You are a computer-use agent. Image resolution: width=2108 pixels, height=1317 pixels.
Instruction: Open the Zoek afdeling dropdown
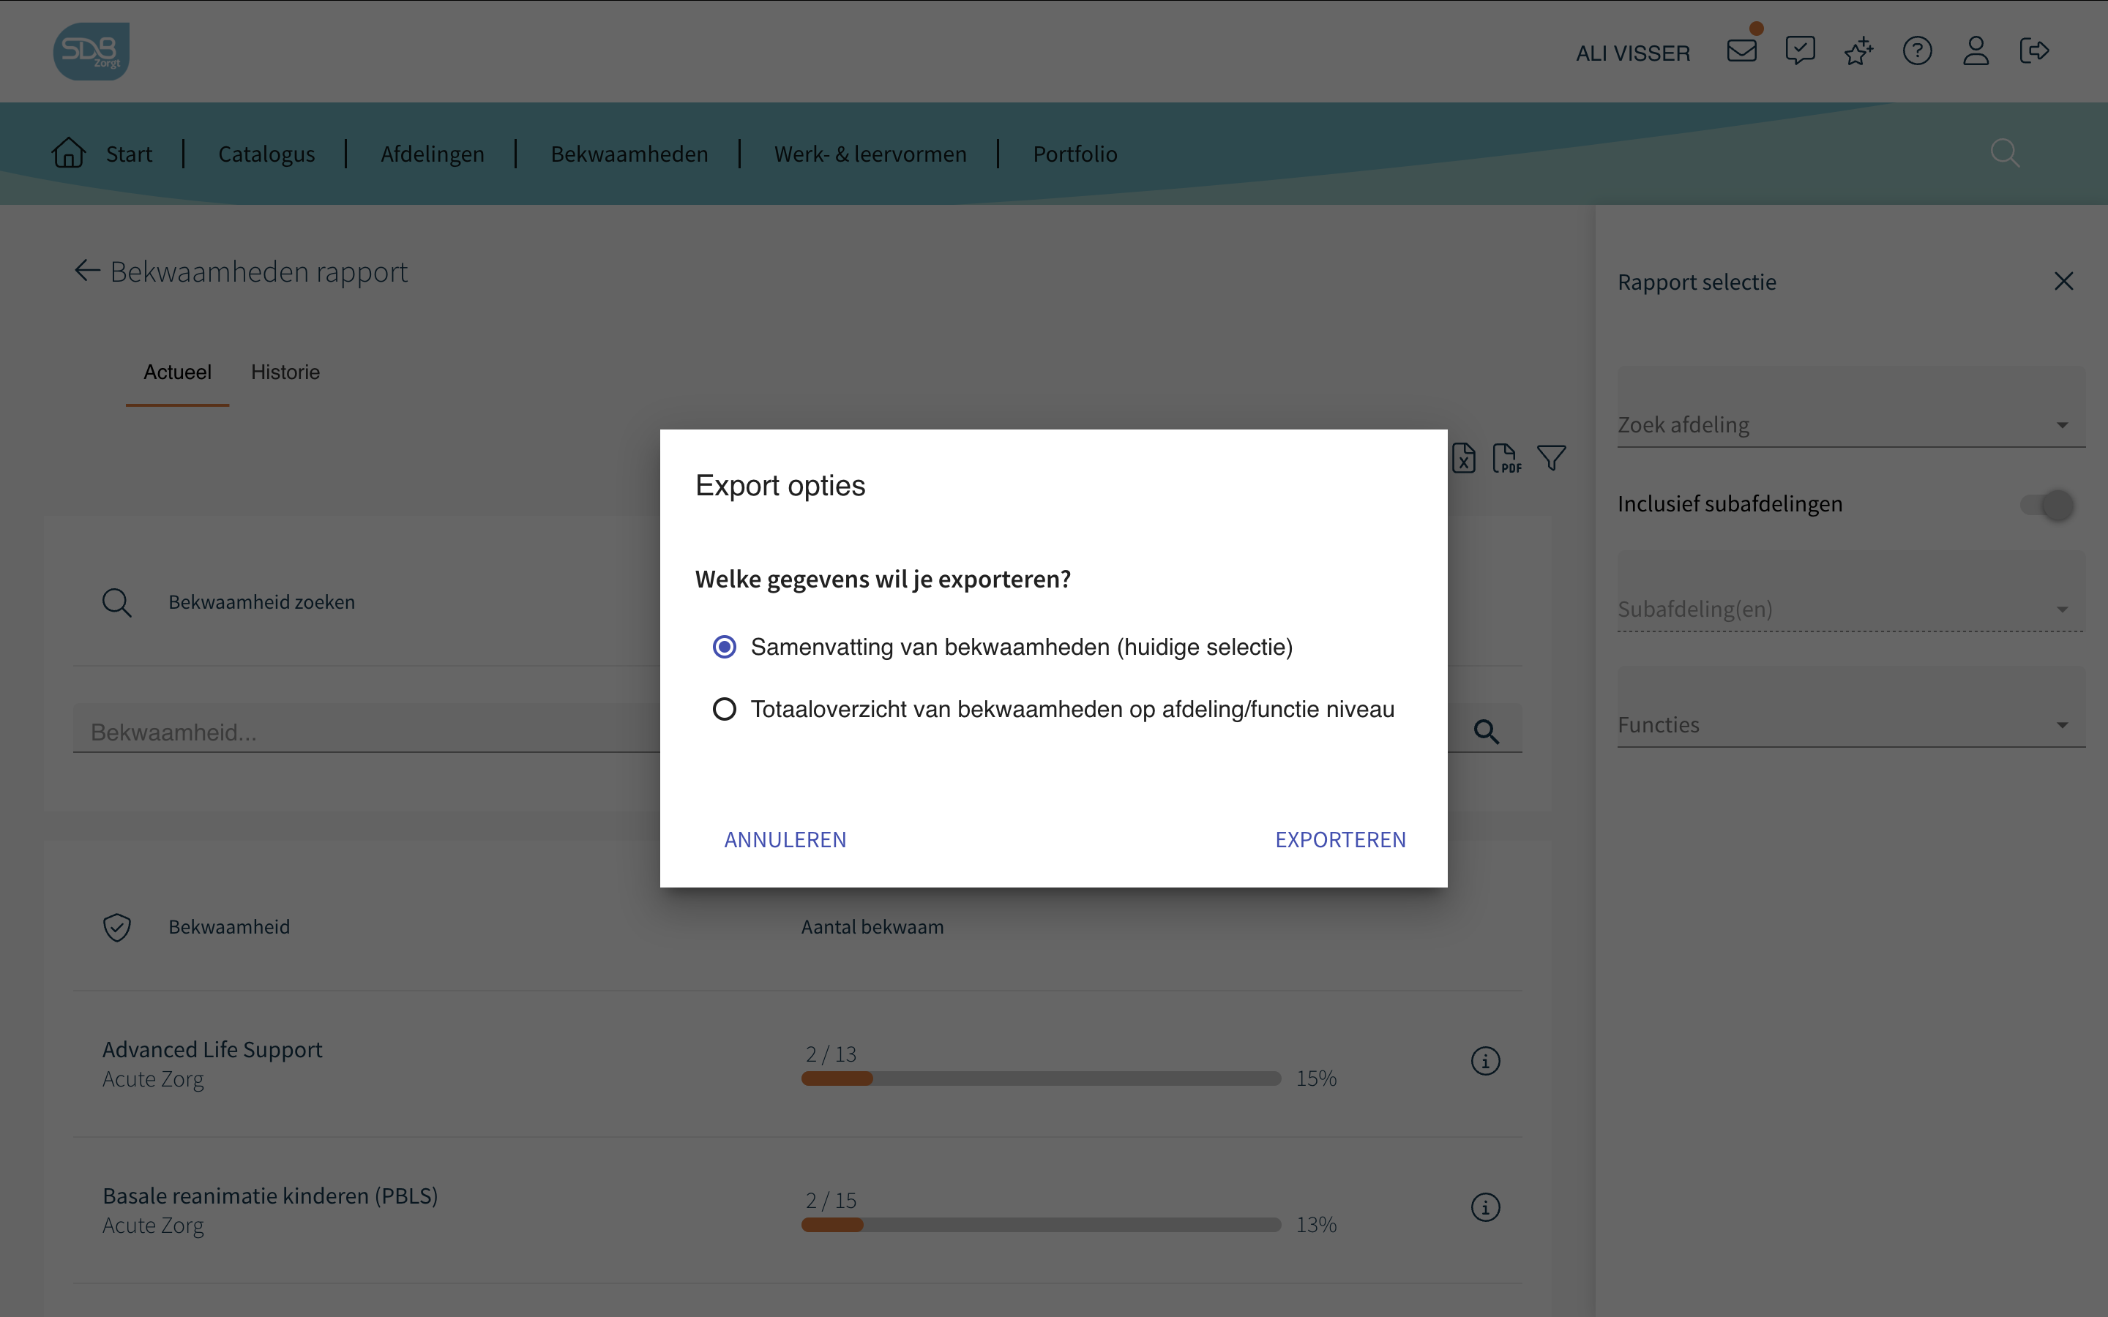pos(1851,407)
